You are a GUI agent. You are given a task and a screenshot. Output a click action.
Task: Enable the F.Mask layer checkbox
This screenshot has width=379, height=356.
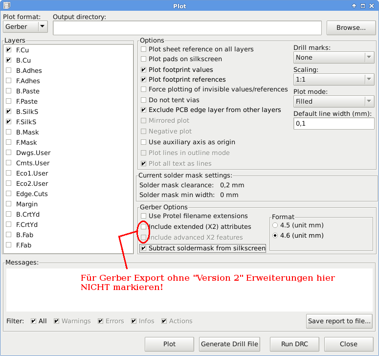pos(9,142)
